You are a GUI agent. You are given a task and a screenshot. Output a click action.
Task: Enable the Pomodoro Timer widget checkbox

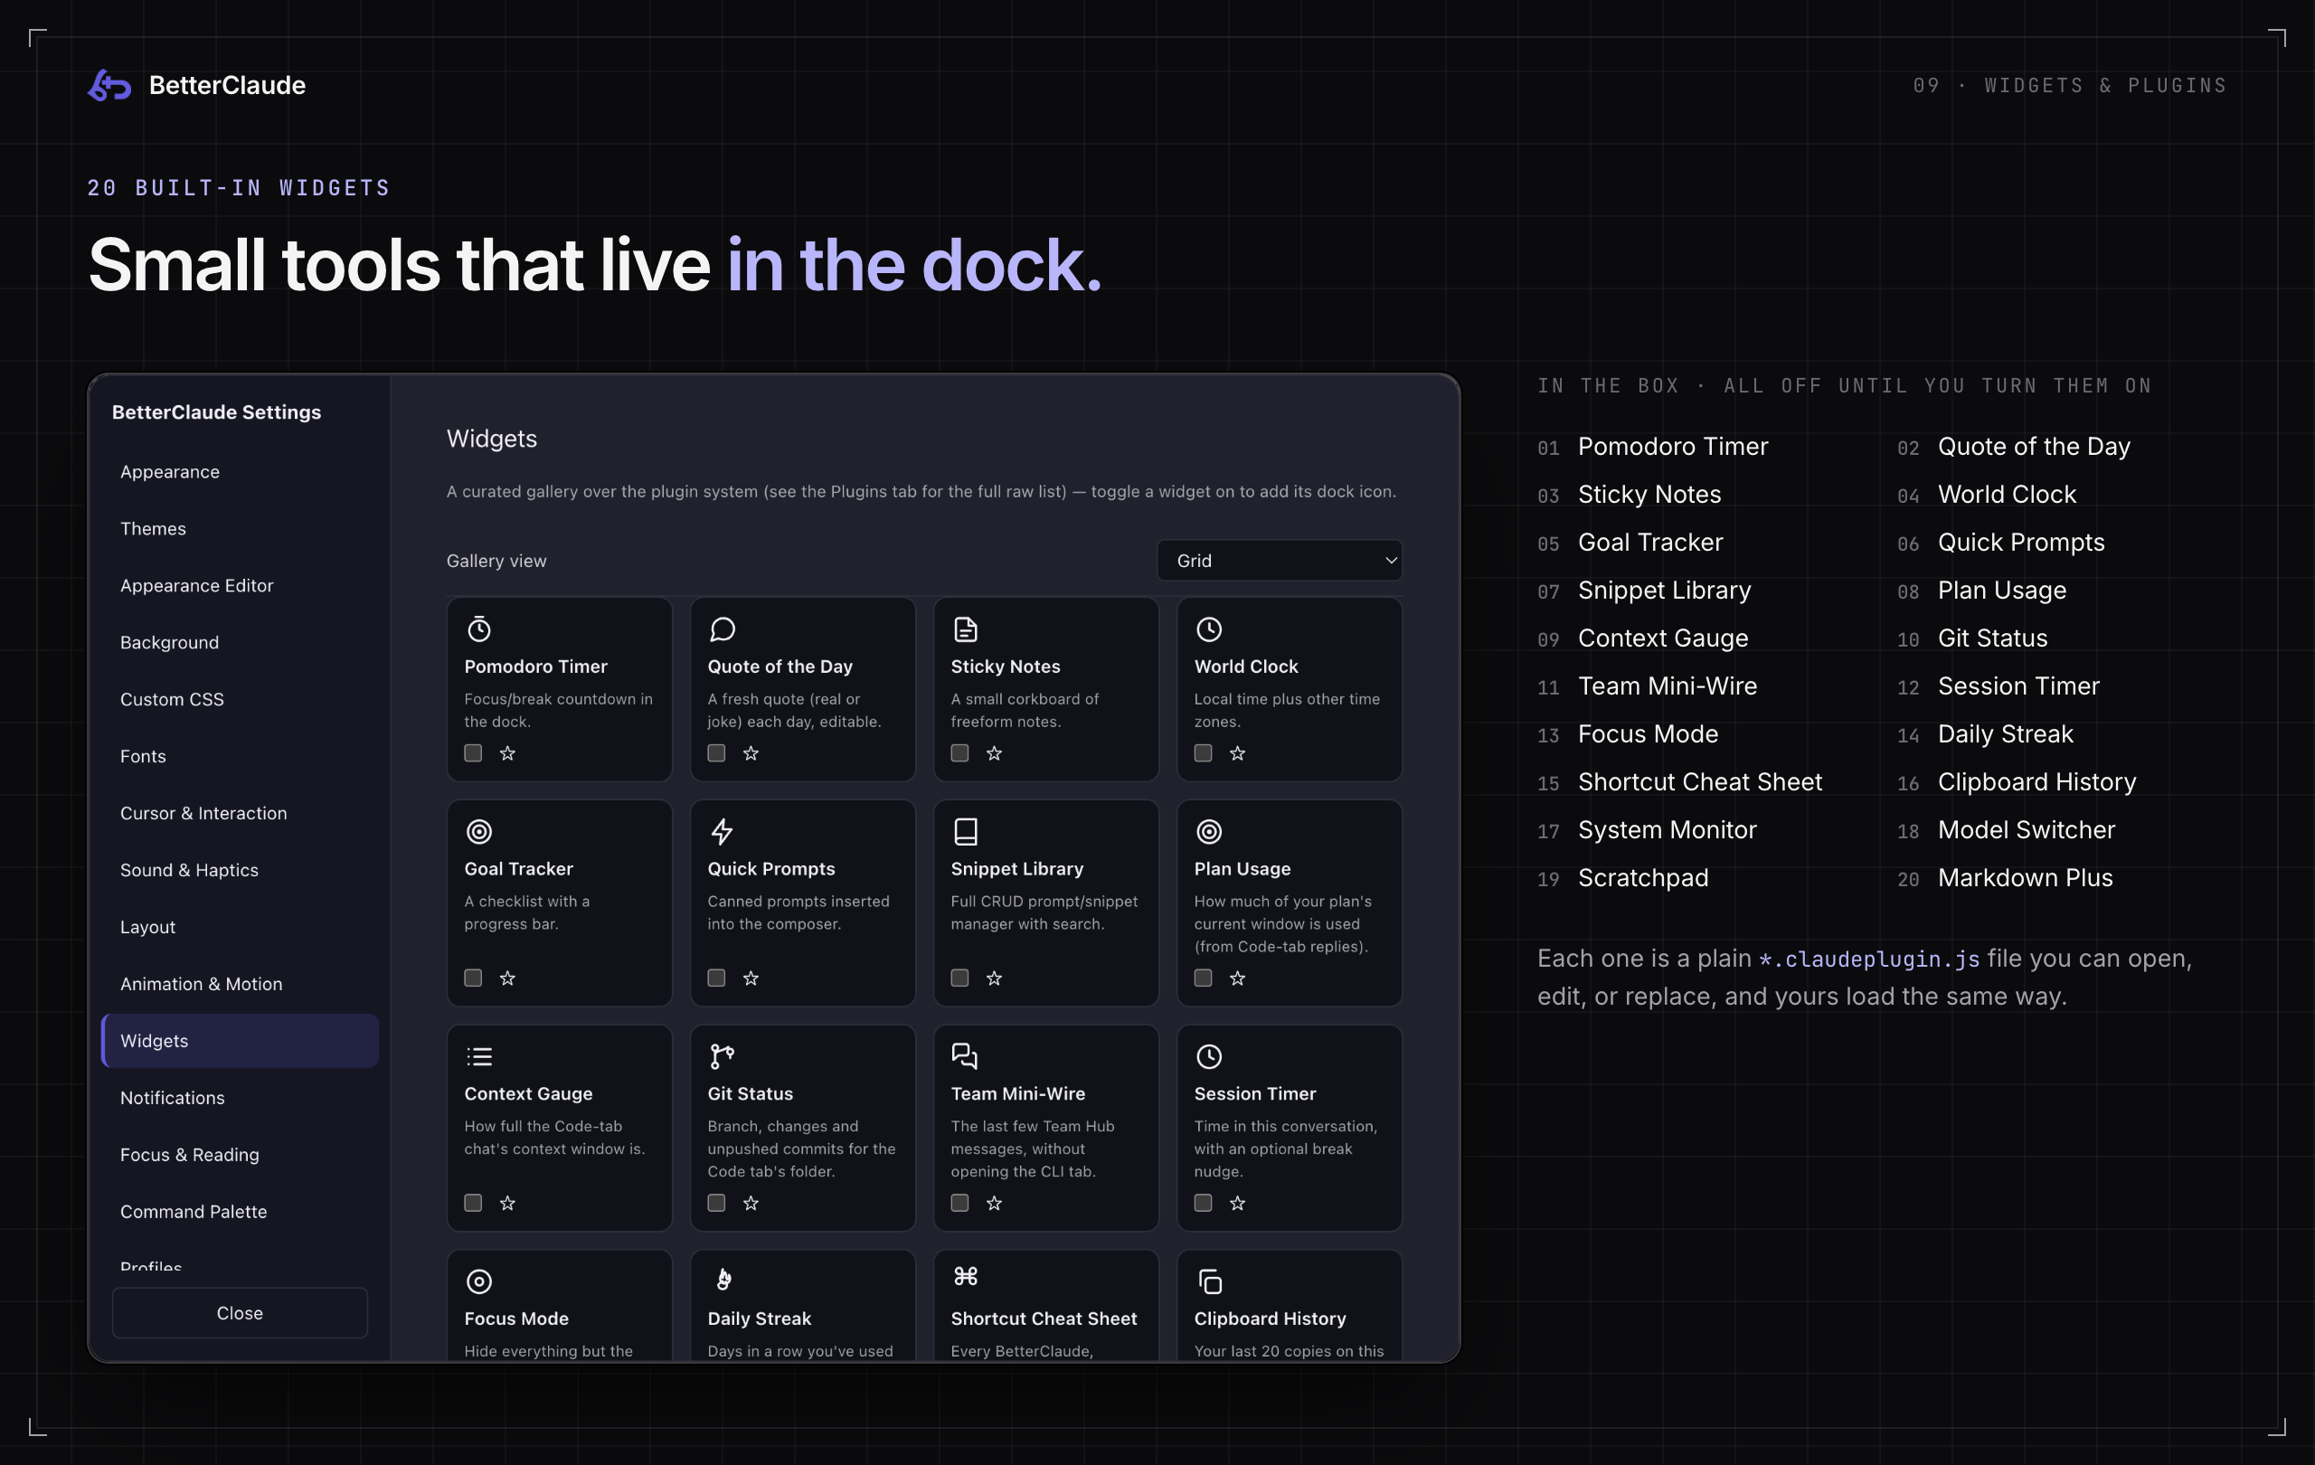pos(473,752)
